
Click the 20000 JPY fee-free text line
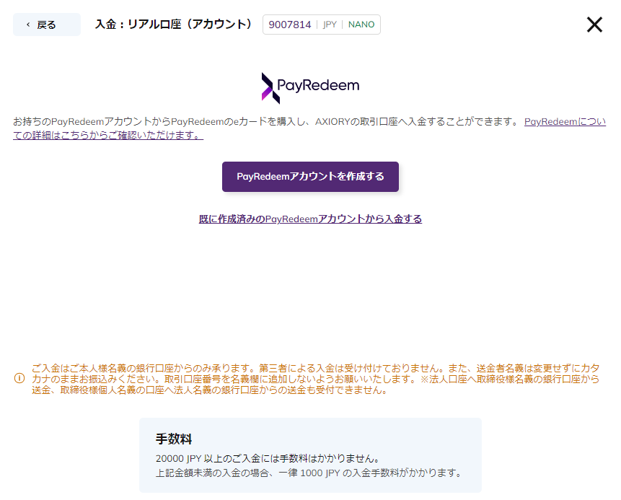click(268, 459)
